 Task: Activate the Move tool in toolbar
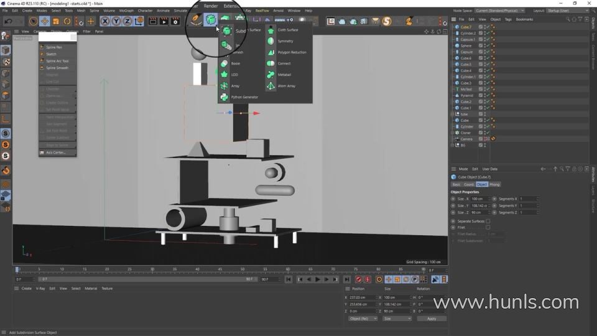point(45,21)
